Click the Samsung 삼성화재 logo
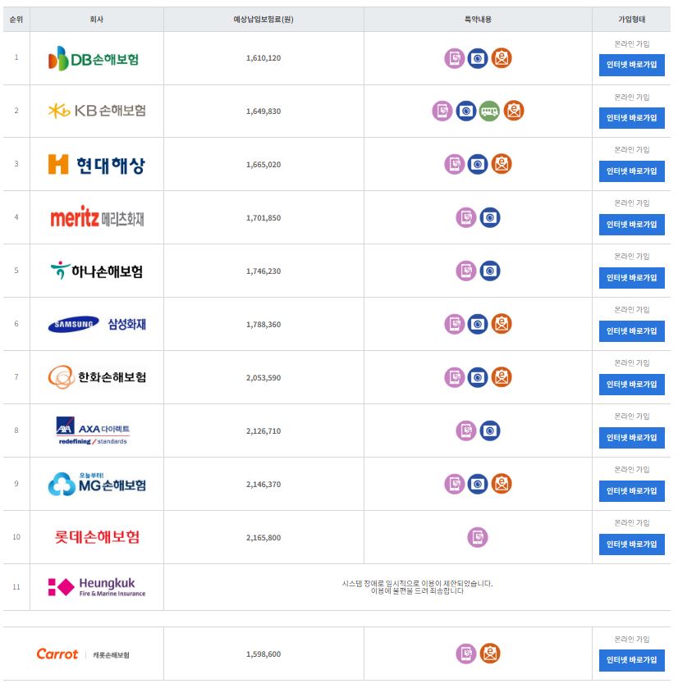This screenshot has height=688, width=678. tap(97, 324)
